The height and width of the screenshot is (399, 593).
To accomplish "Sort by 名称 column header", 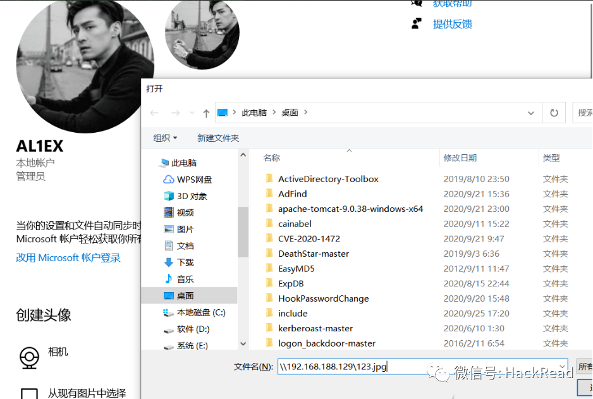I will [272, 158].
